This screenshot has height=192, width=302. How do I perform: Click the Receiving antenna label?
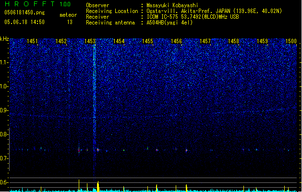[110, 23]
